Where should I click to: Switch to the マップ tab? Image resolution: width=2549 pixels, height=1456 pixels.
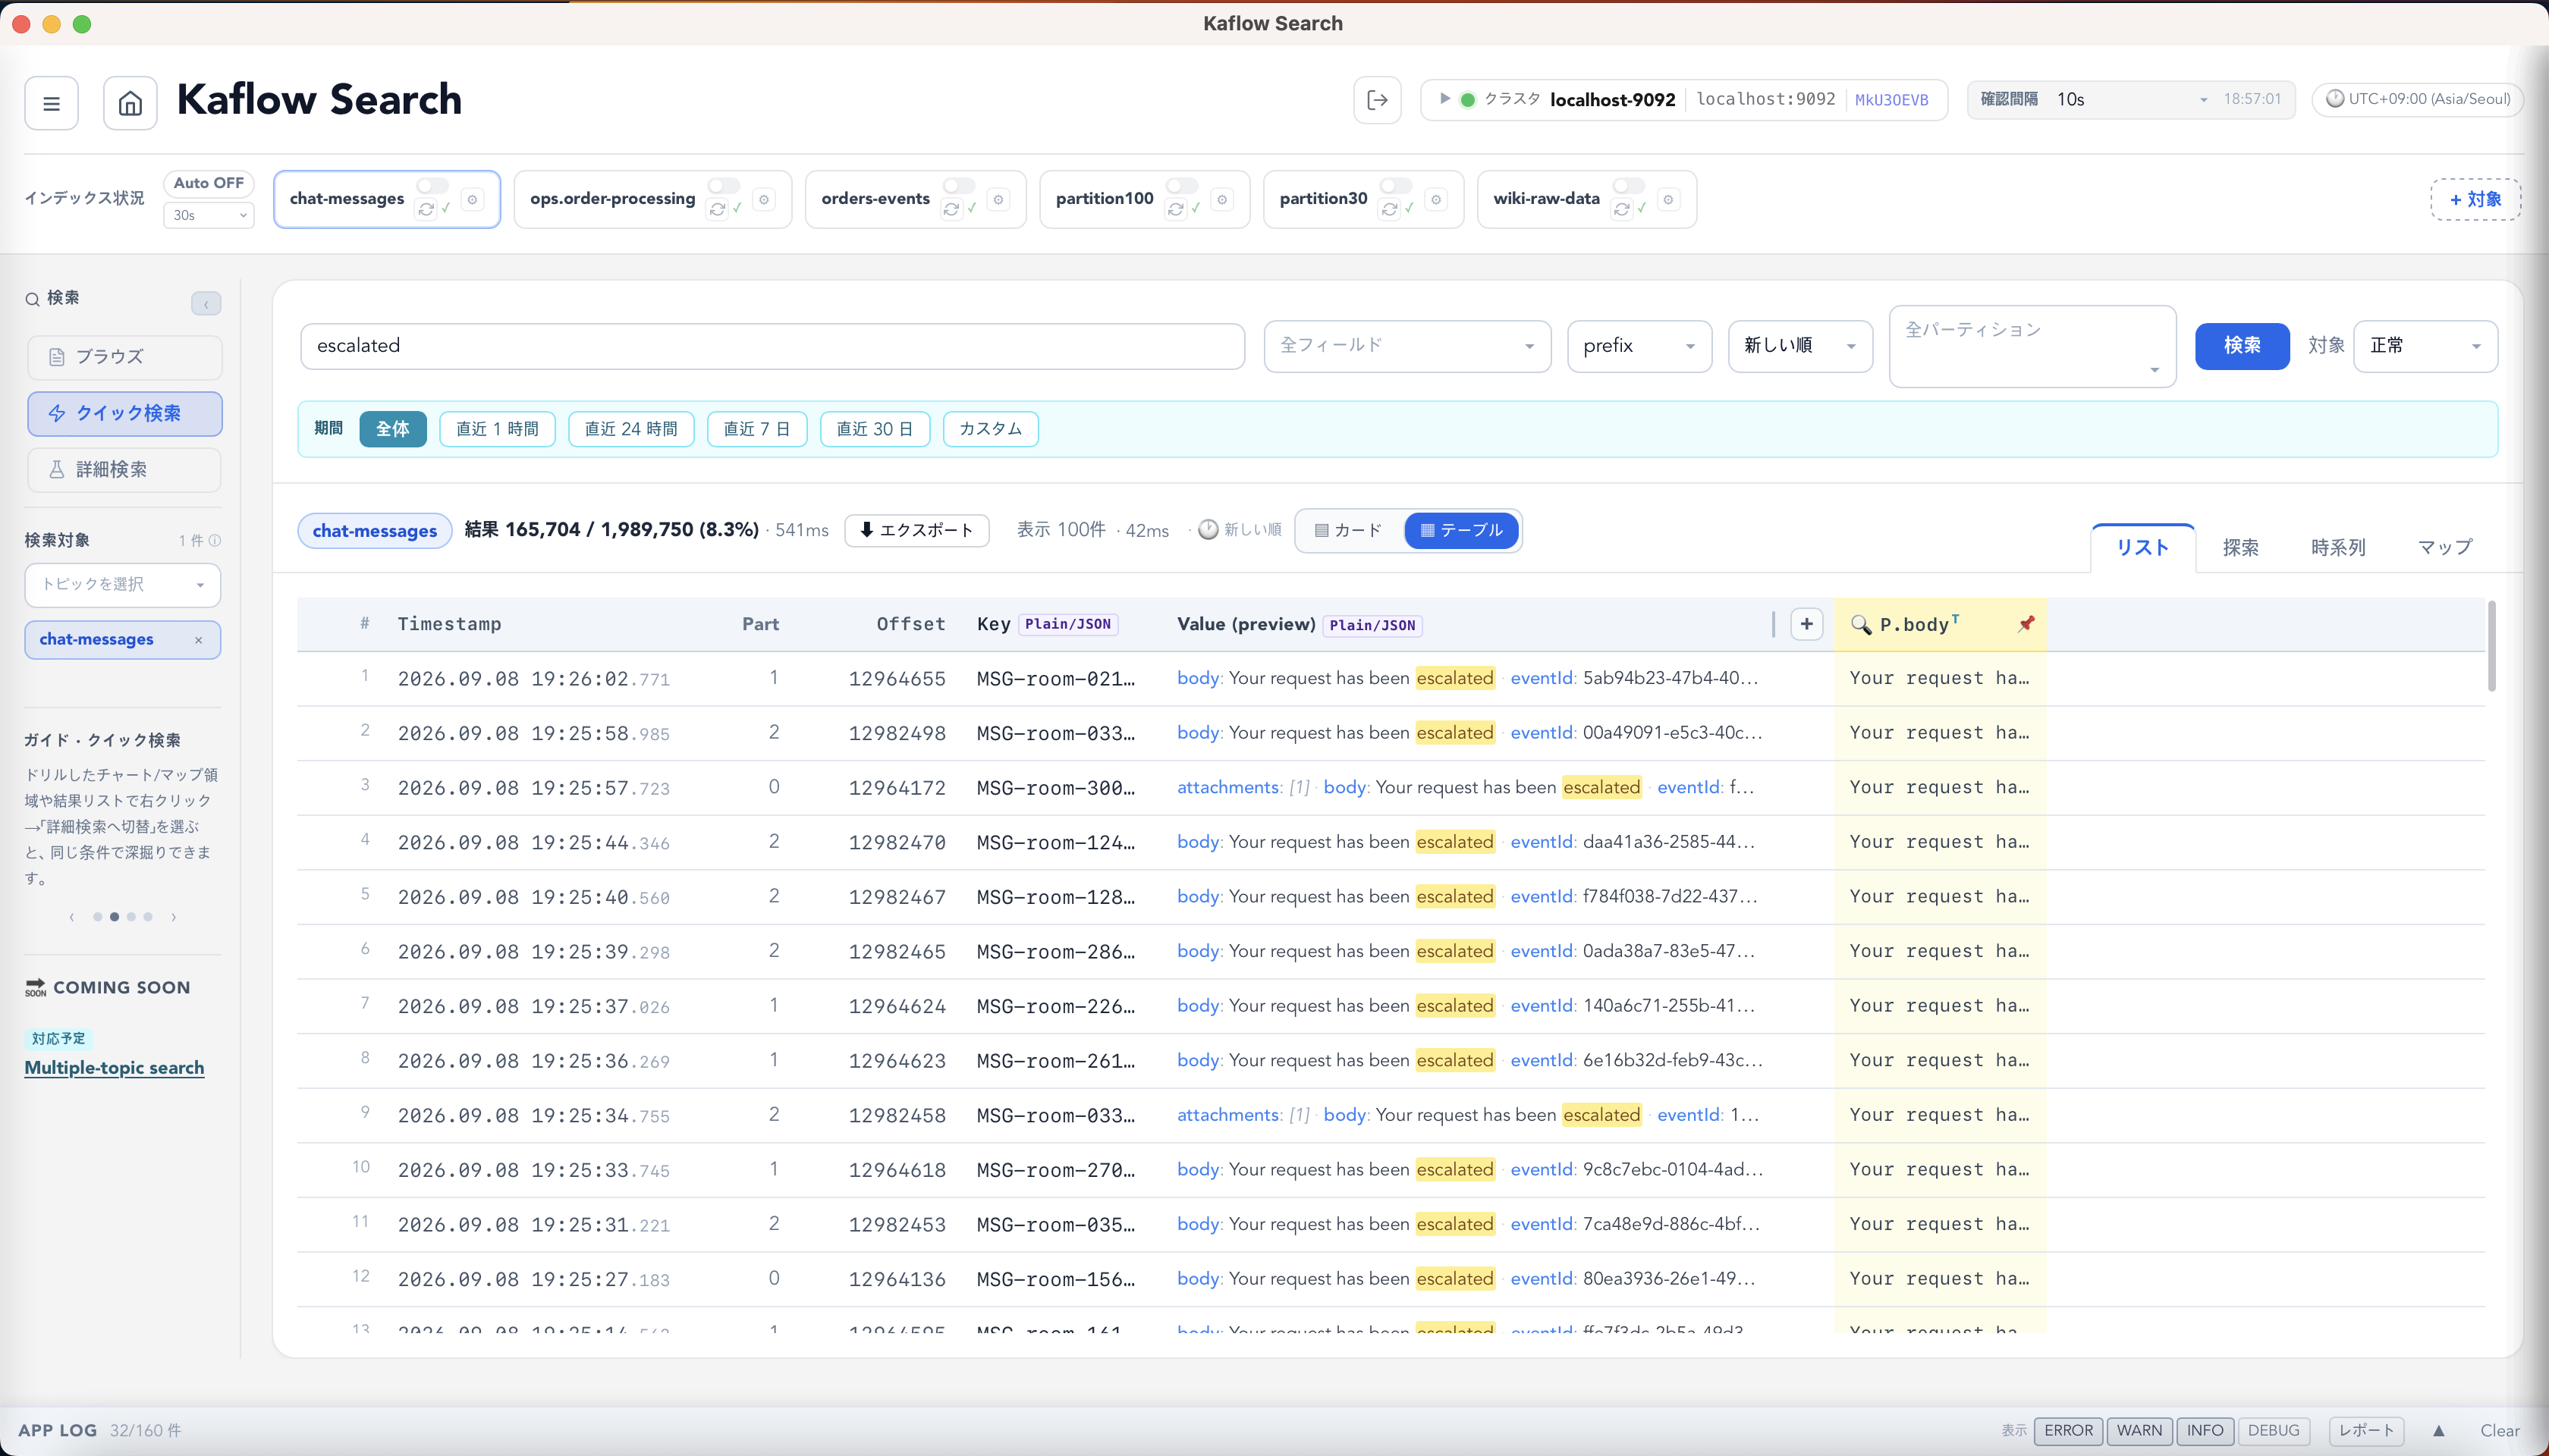point(2445,548)
